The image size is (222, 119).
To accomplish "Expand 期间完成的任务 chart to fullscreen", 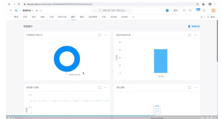I will [189, 35].
